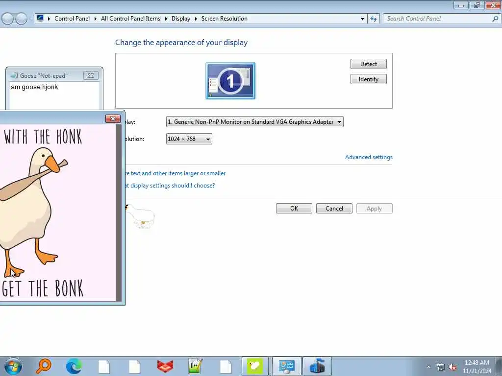Confirm with the OK button

(x=294, y=209)
